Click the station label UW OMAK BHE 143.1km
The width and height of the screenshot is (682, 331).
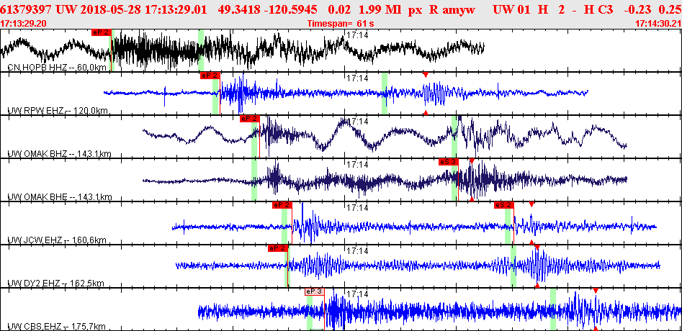coord(59,197)
